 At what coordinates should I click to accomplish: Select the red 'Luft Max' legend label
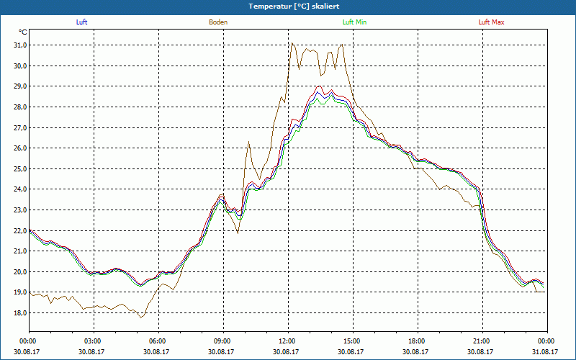pyautogui.click(x=491, y=22)
